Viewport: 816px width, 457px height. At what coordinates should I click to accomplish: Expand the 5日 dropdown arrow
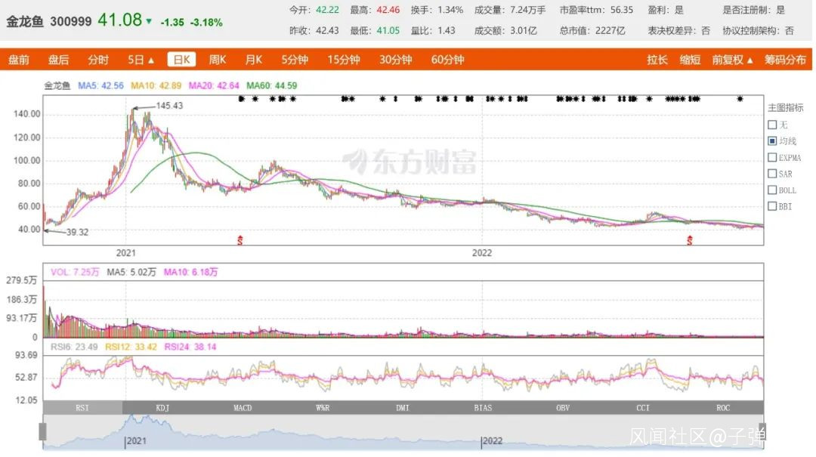tap(151, 60)
